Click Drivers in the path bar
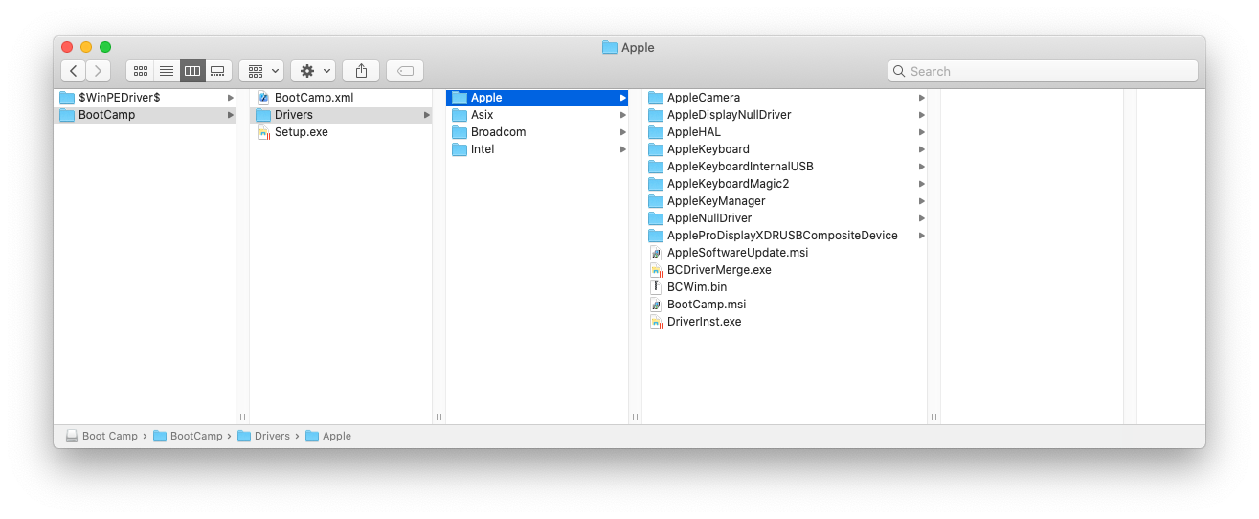Screen dimensions: 1259x519 click(263, 436)
